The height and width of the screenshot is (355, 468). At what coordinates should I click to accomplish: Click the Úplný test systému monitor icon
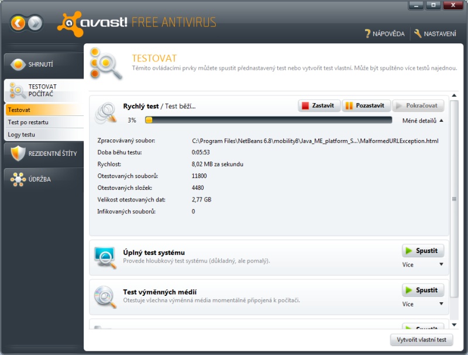[x=105, y=257]
